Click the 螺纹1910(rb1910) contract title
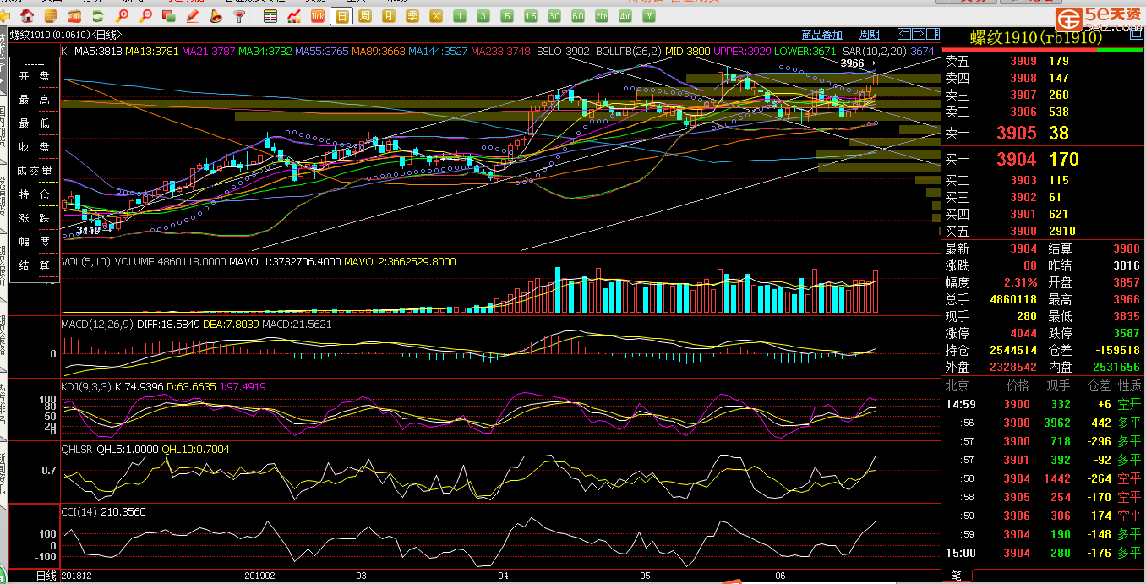The image size is (1146, 584). point(1035,37)
